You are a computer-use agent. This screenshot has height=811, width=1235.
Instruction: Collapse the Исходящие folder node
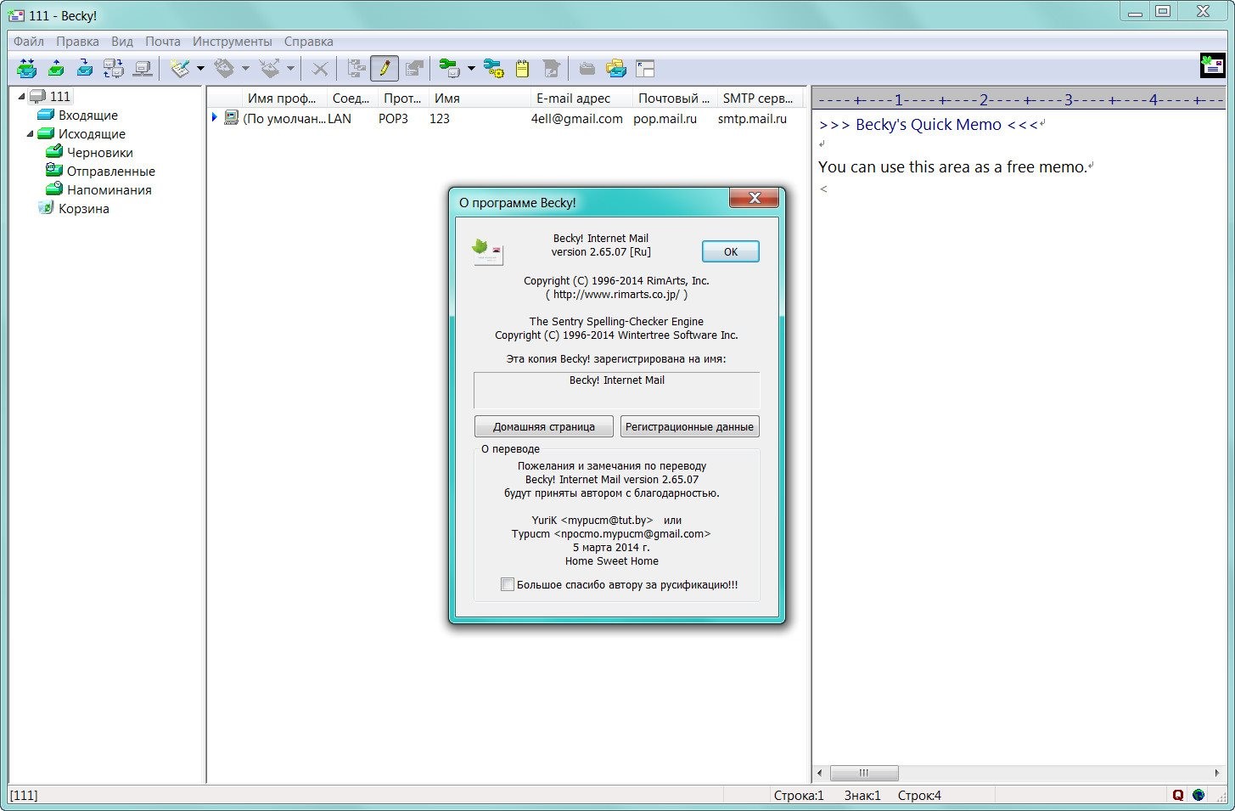[30, 133]
